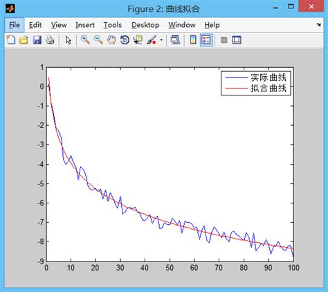The image size is (328, 292).
Task: Toggle the Data Cursor tool
Action: pyautogui.click(x=138, y=40)
